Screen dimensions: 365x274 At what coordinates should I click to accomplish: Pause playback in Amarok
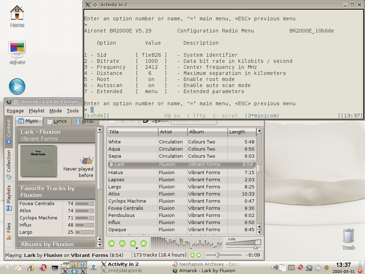(x=122, y=243)
